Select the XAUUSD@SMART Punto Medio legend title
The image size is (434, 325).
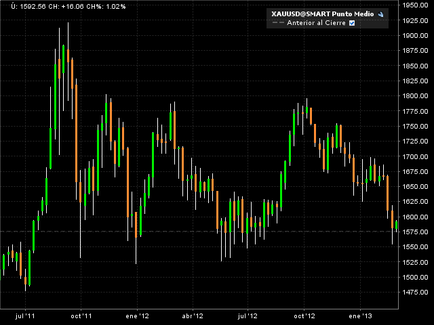[323, 14]
